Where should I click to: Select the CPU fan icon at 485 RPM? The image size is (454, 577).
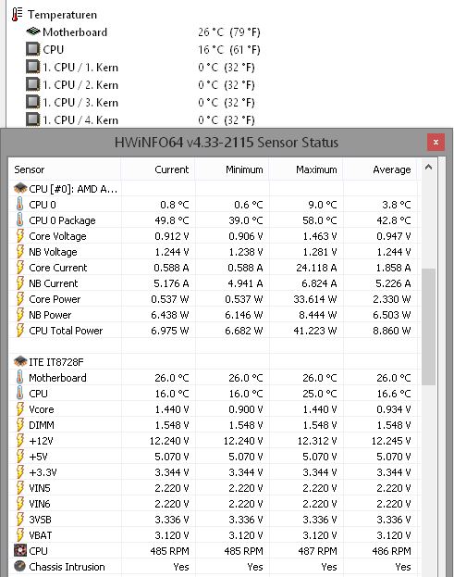click(20, 551)
